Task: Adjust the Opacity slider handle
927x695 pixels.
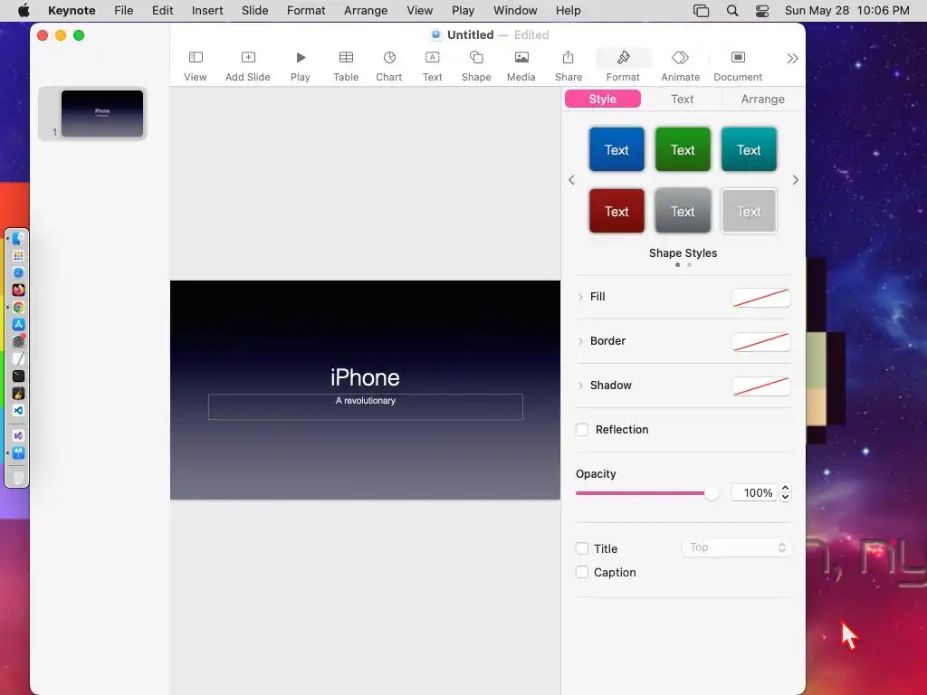Action: click(712, 493)
